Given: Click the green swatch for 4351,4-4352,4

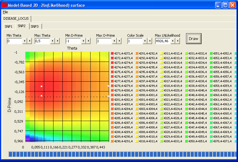Looking at the screenshot, I should pos(211,53).
